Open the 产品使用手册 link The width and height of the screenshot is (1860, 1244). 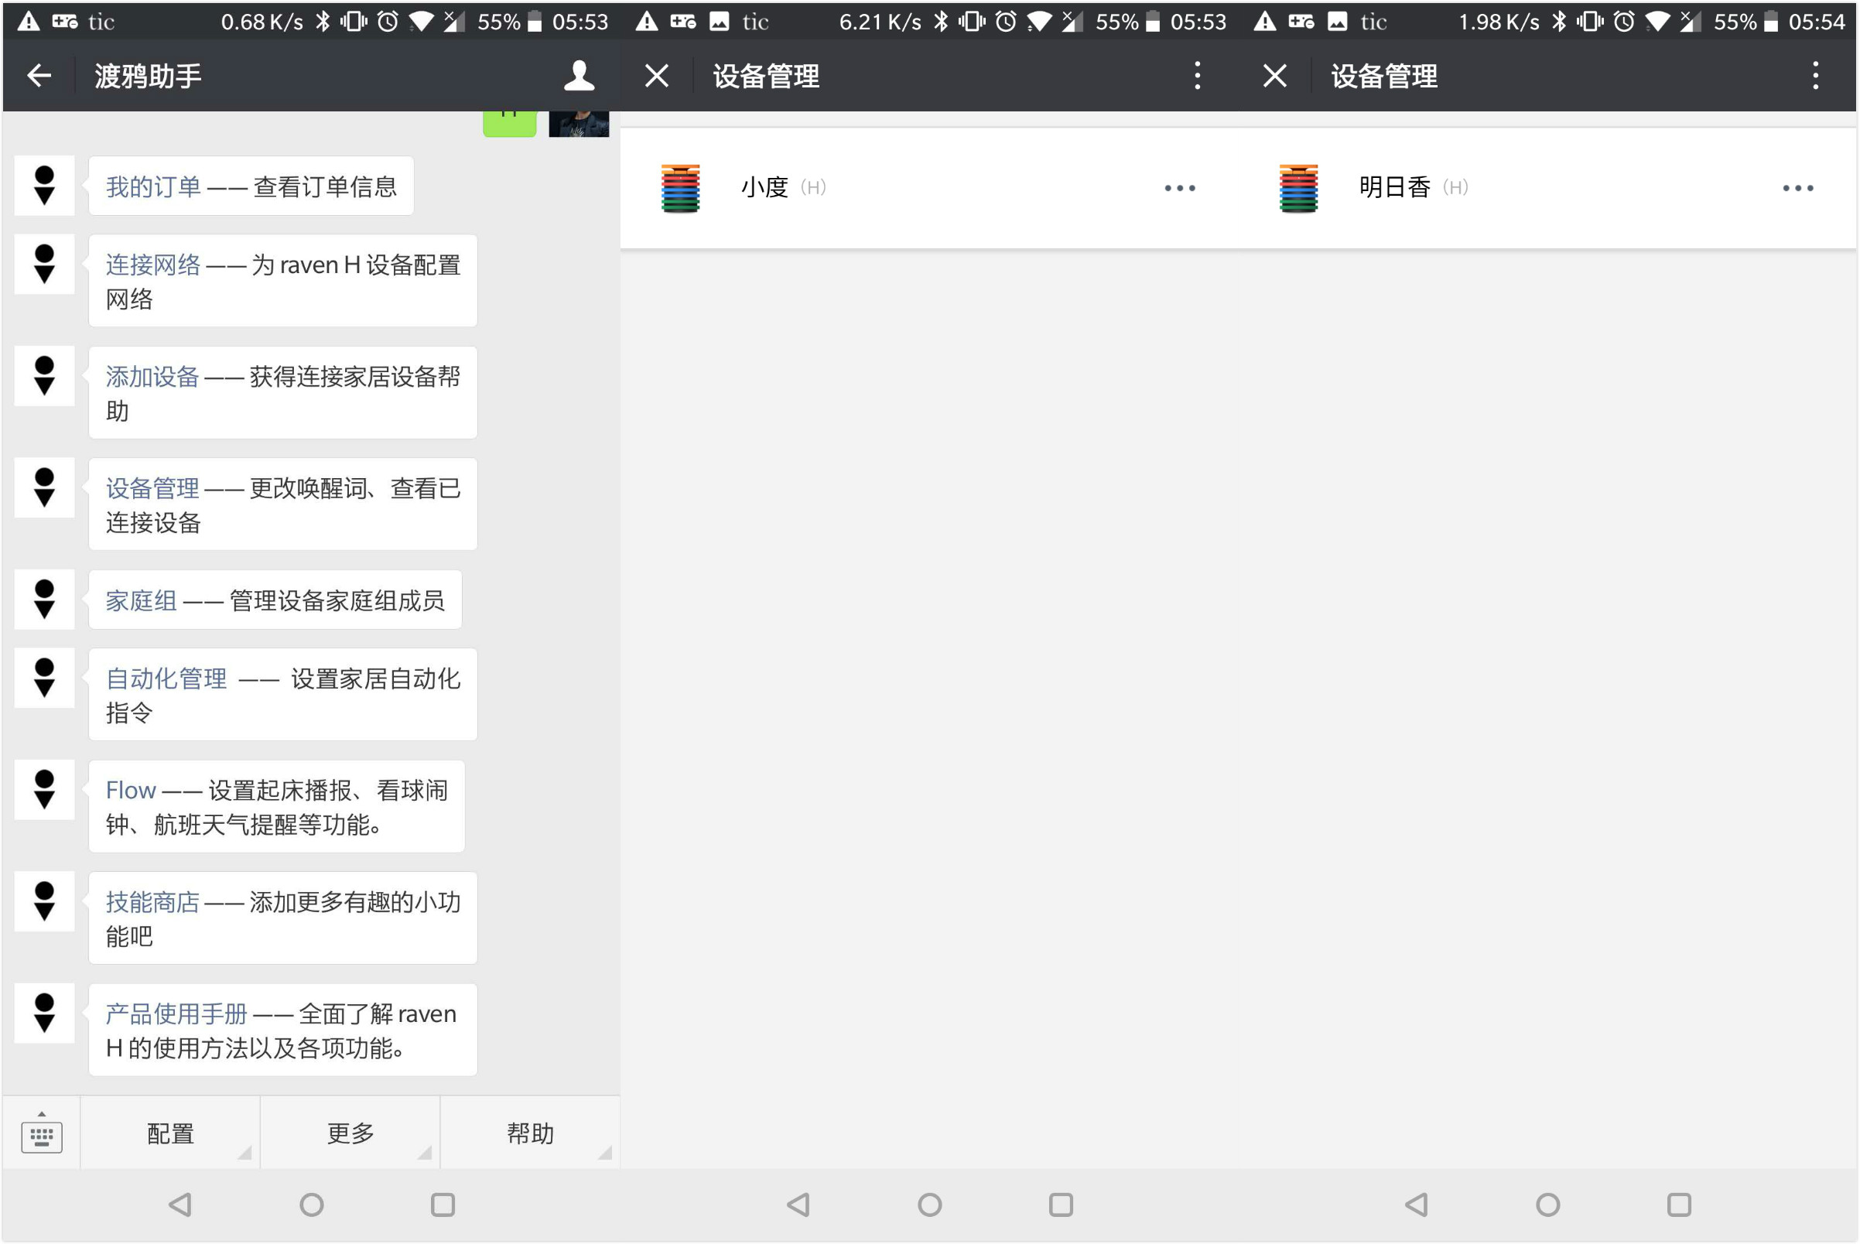pos(176,1014)
